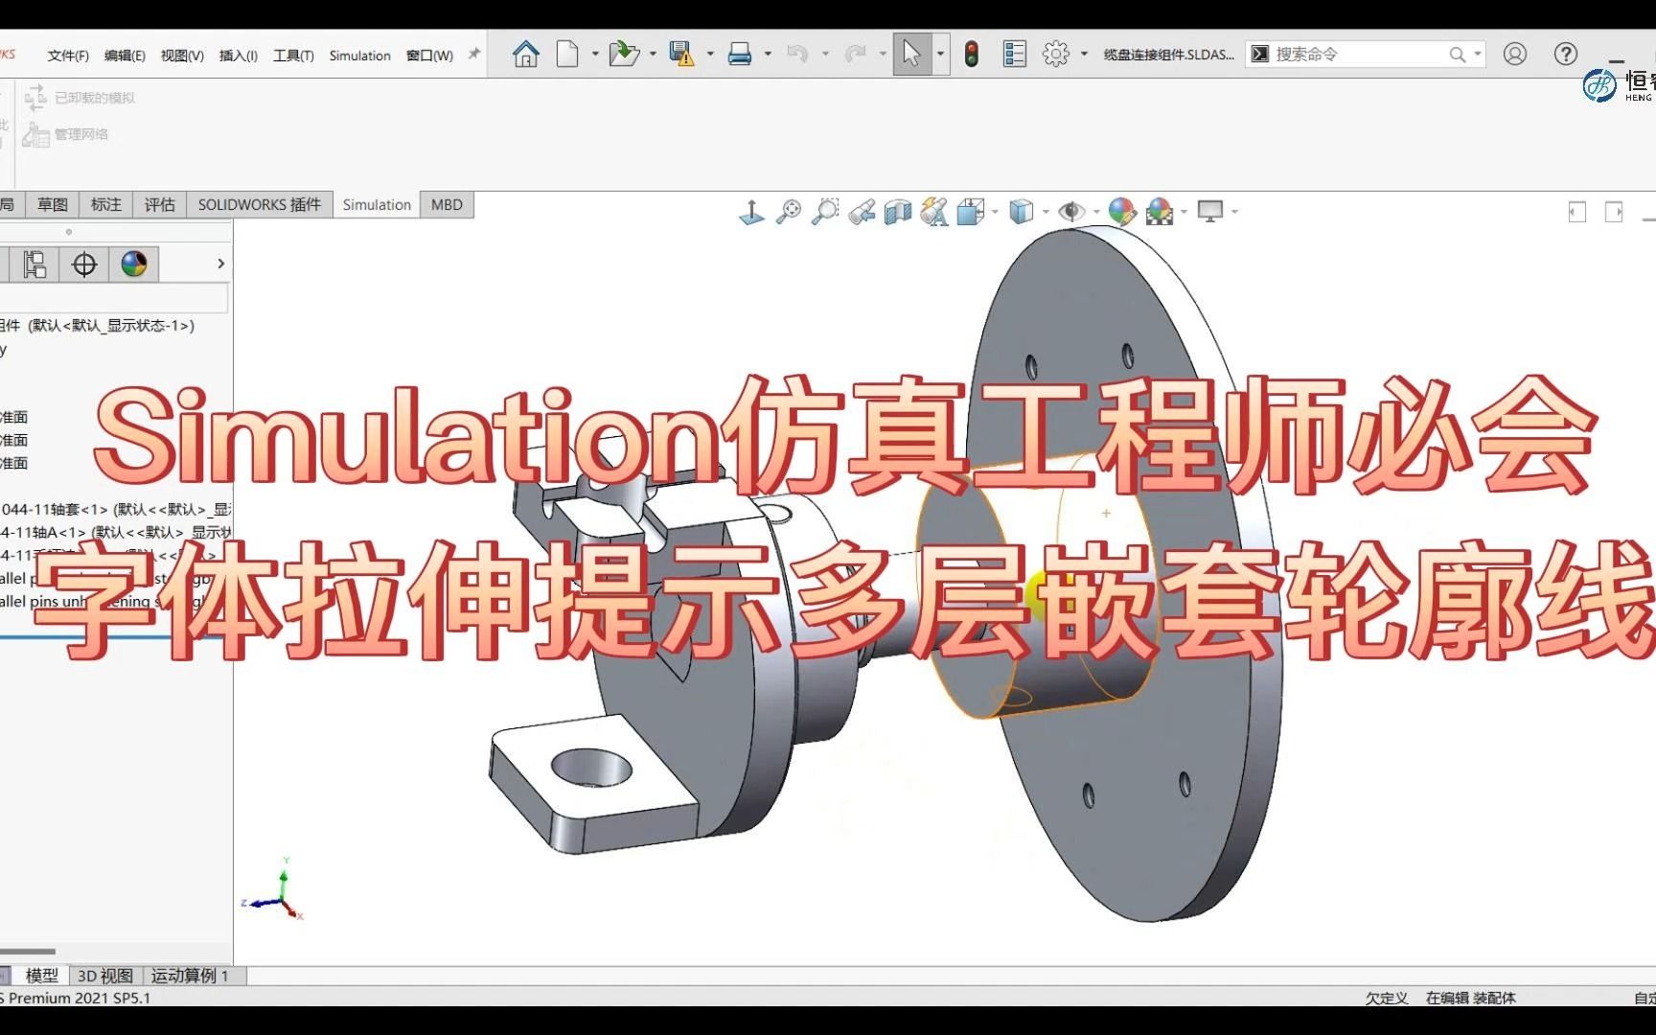
Task: Click the Rebuild traffic light icon
Action: 972,54
